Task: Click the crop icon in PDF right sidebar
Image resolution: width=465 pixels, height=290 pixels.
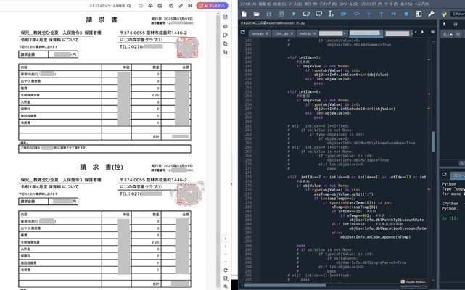Action: click(x=226, y=52)
